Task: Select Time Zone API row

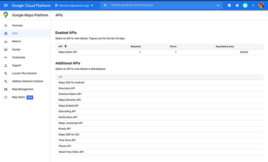Action: coord(159,140)
